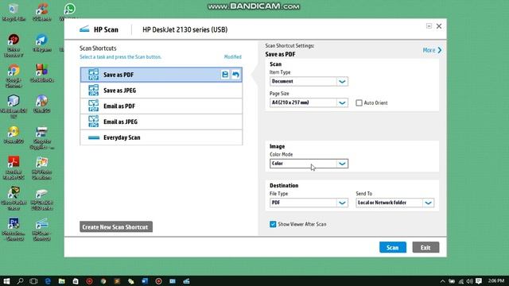Screen dimensions: 509x286
Task: Click Create New Scan Shortcut
Action: tap(116, 227)
